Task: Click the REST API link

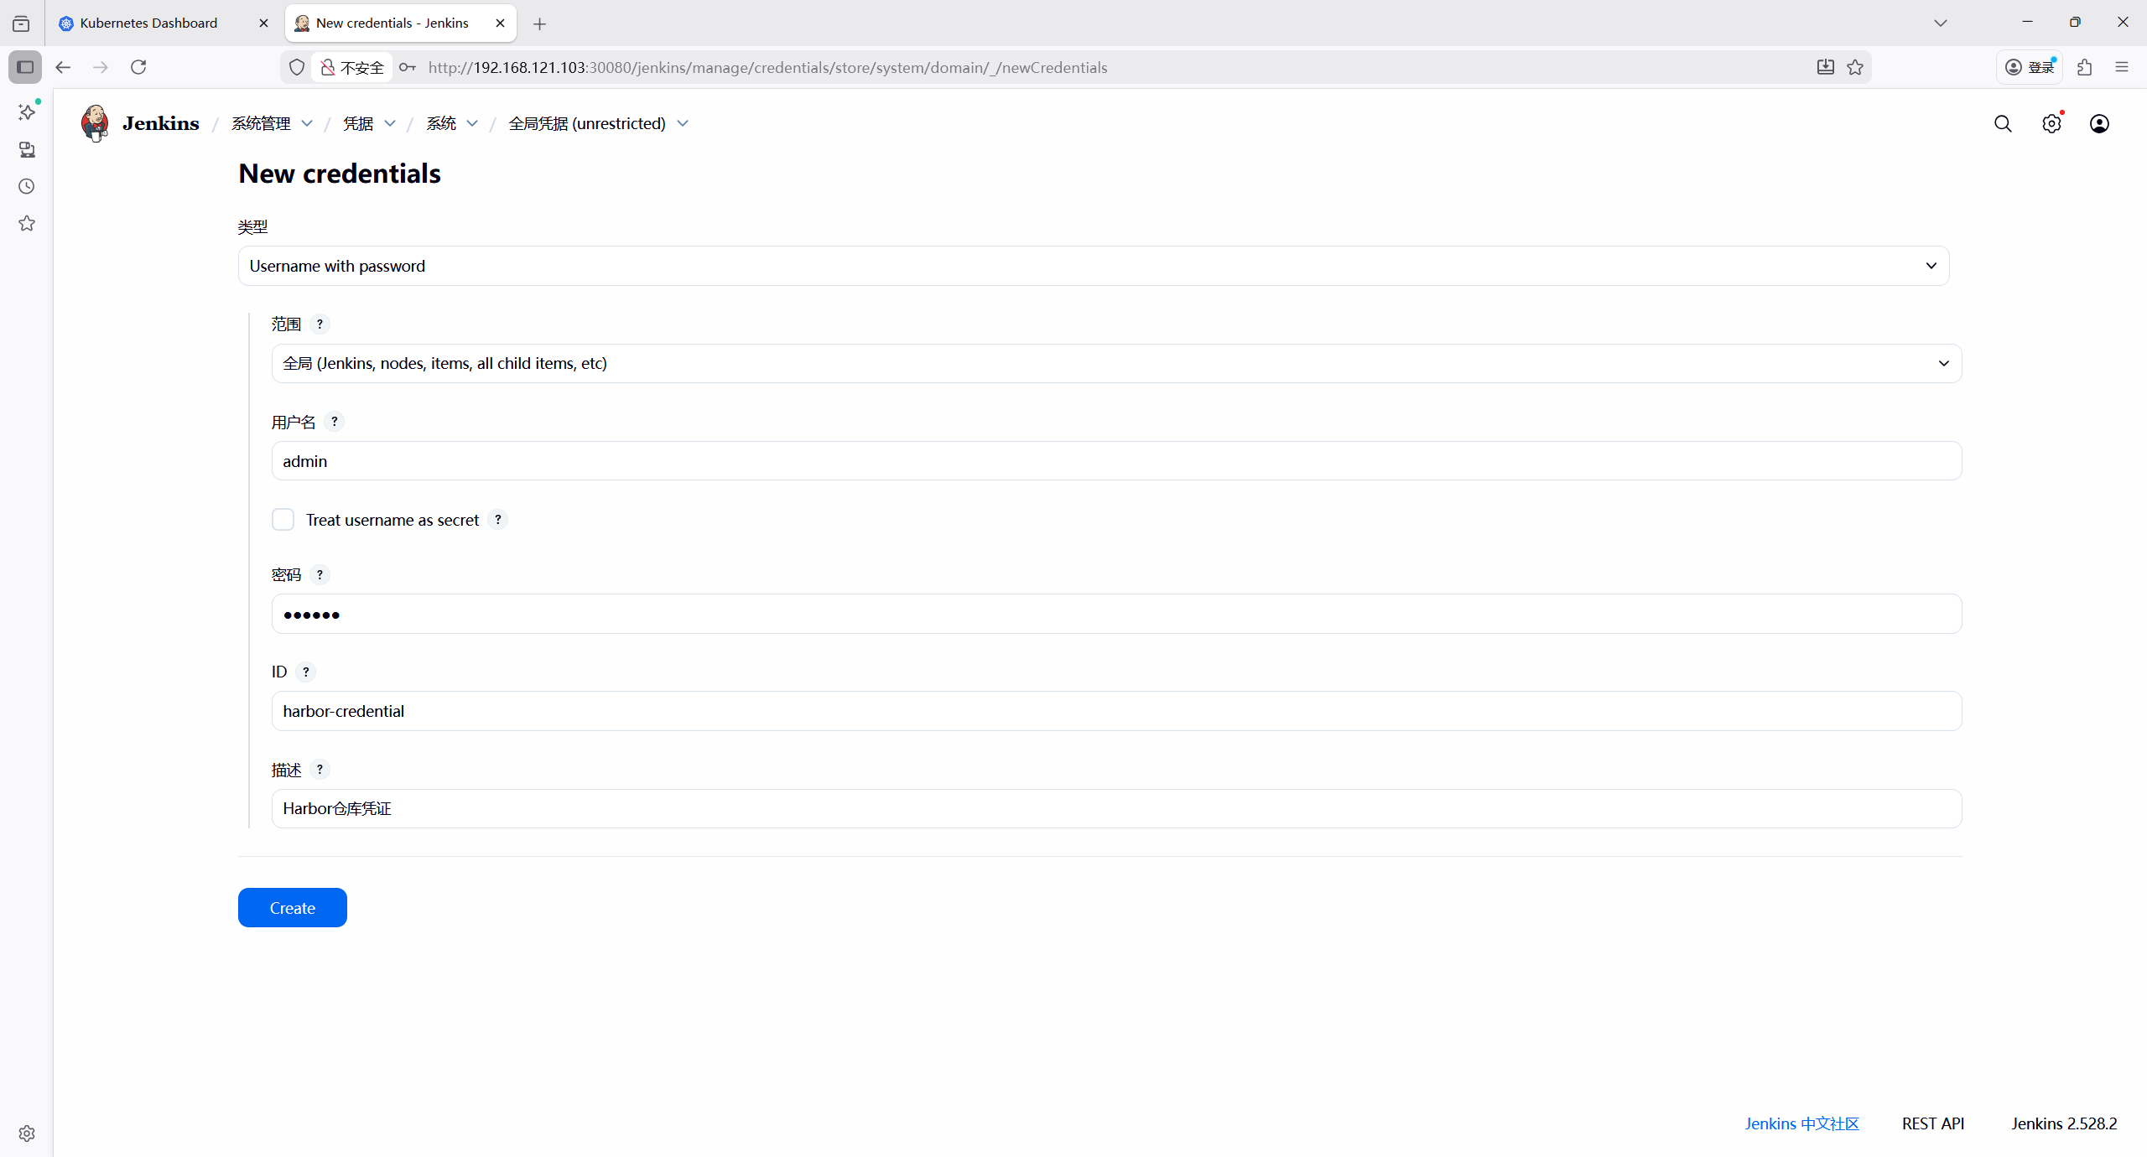Action: (1932, 1123)
